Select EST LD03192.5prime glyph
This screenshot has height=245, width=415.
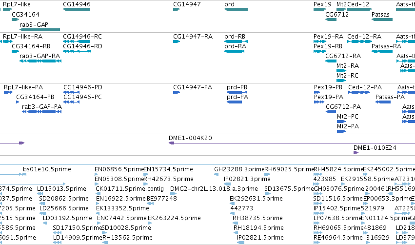pyautogui.click(x=45, y=223)
